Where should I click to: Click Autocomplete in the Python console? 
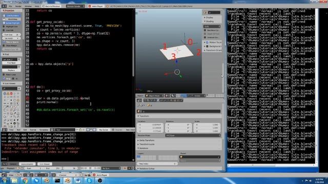(x=27, y=164)
